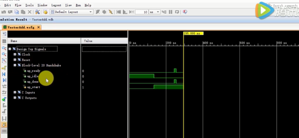This screenshot has width=299, height=138.
Task: Open the Default Layout dropdown
Action: [x=72, y=12]
